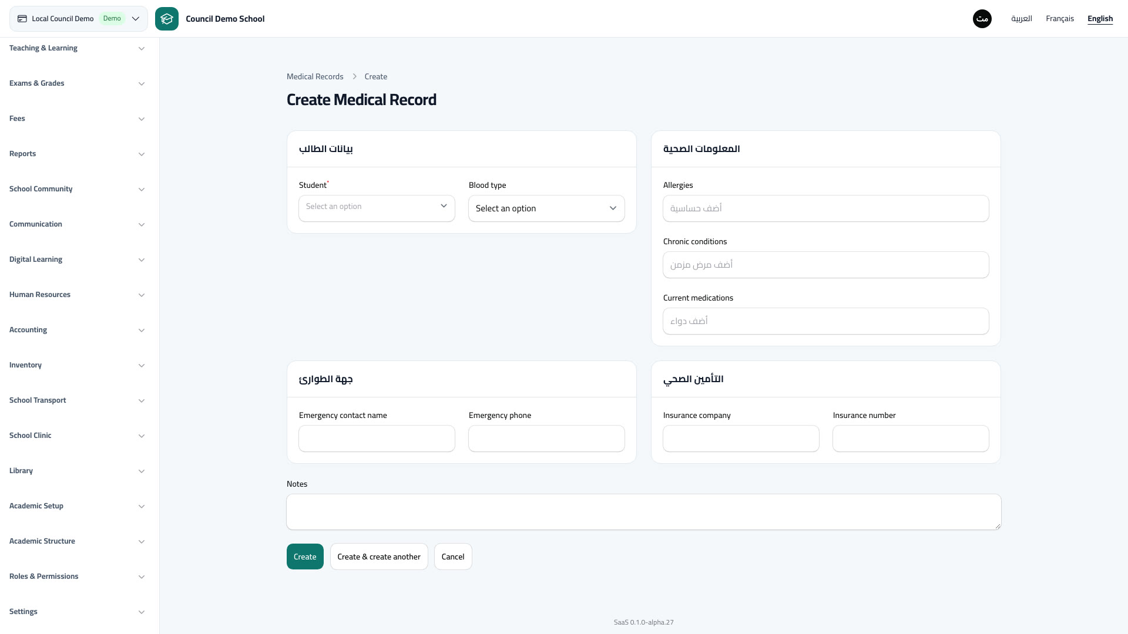Expand the Teaching & Learning section
1128x634 pixels.
(77, 48)
